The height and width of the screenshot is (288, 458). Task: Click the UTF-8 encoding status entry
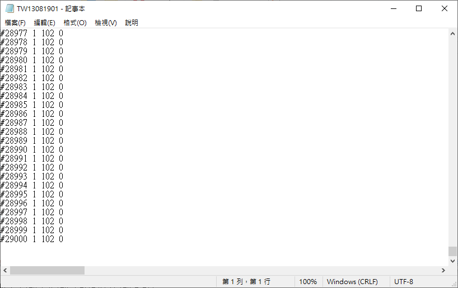click(x=404, y=282)
